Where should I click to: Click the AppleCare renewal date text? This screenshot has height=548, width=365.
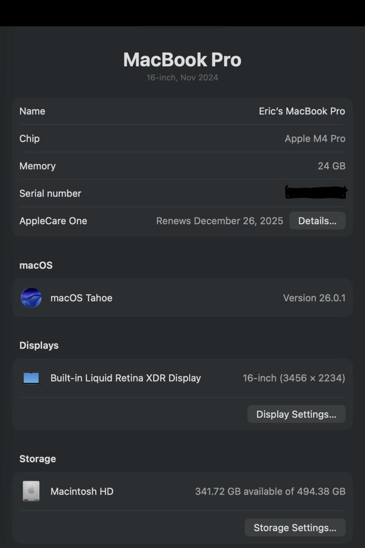pyautogui.click(x=219, y=221)
